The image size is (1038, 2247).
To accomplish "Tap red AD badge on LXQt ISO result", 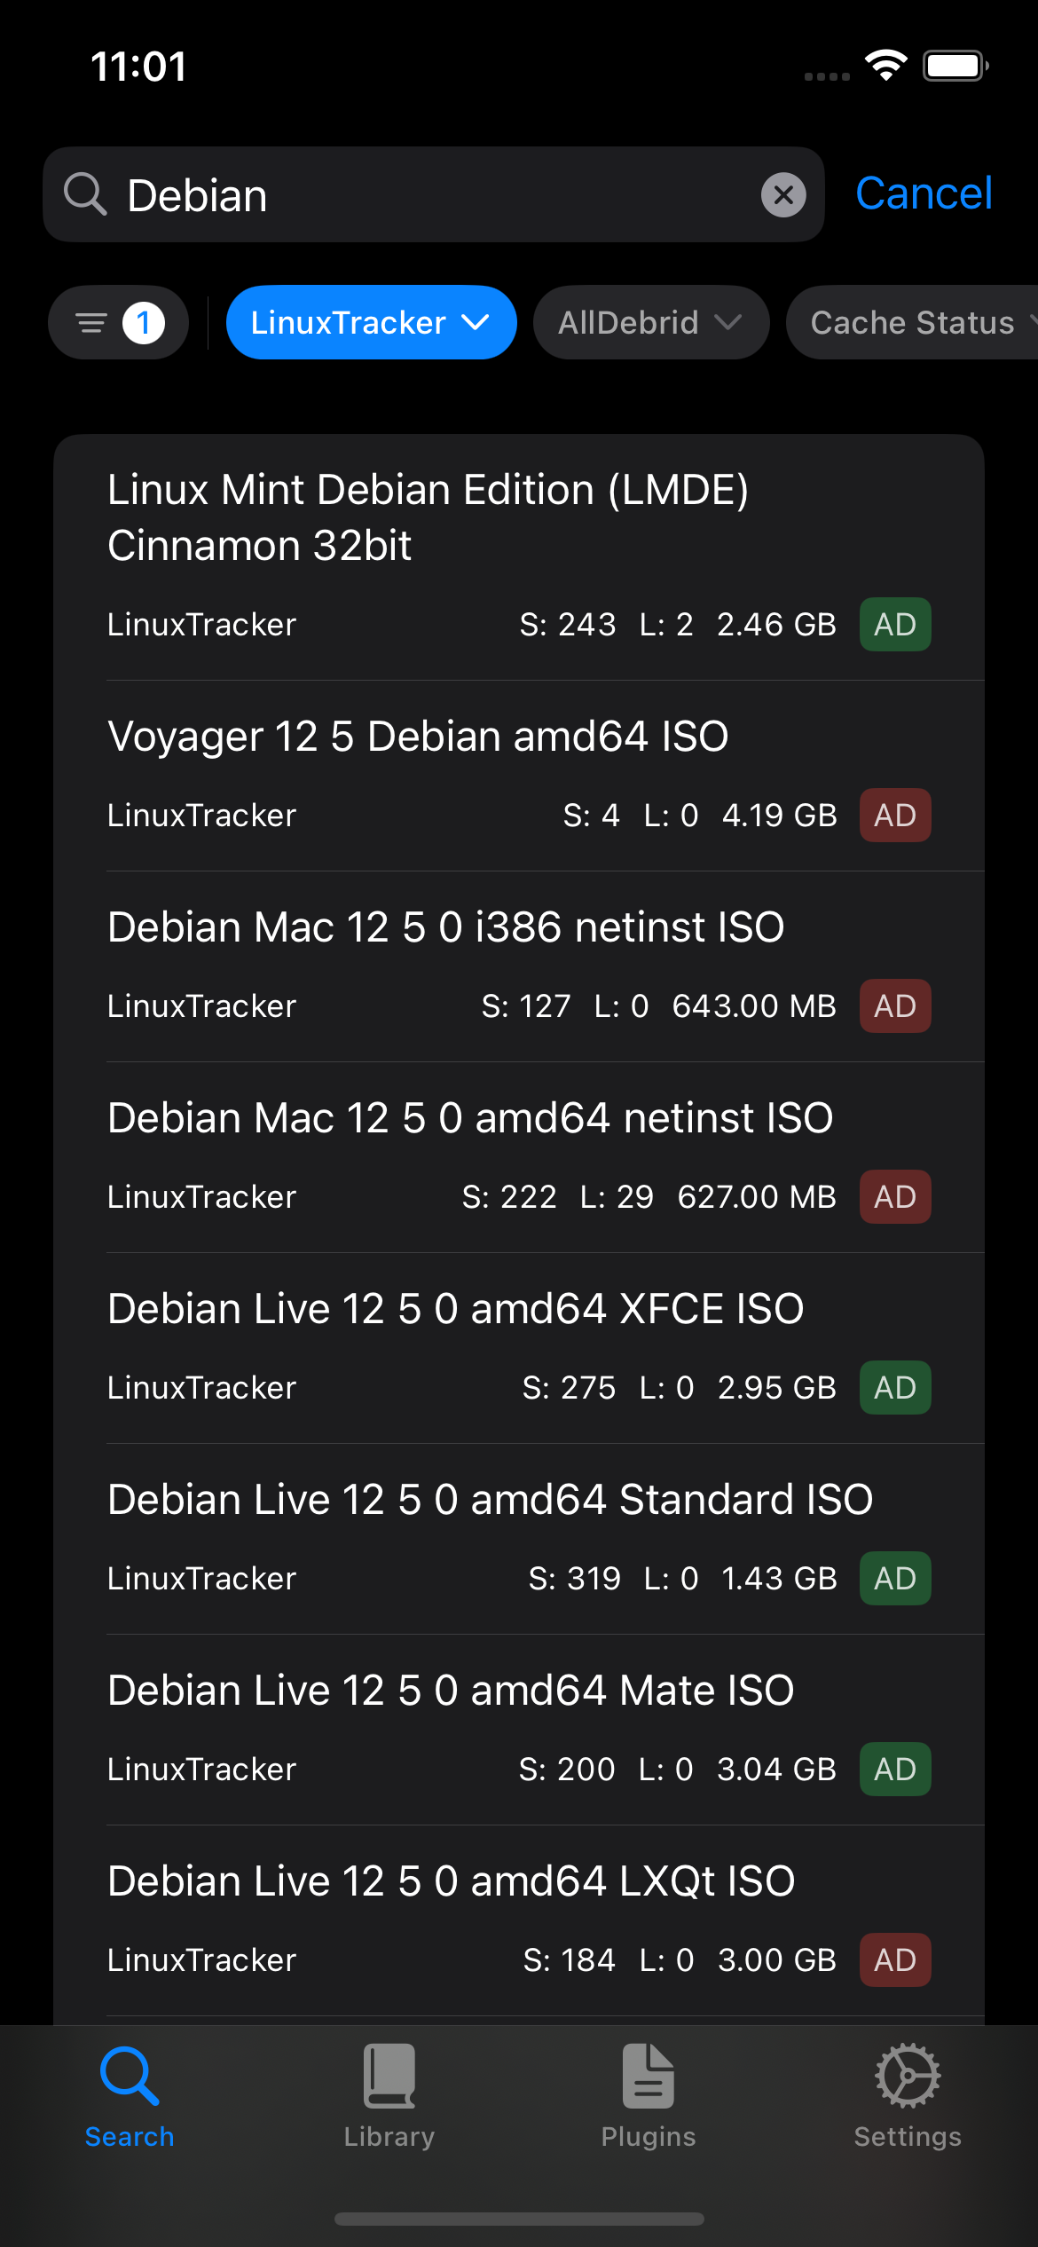I will (x=894, y=1960).
